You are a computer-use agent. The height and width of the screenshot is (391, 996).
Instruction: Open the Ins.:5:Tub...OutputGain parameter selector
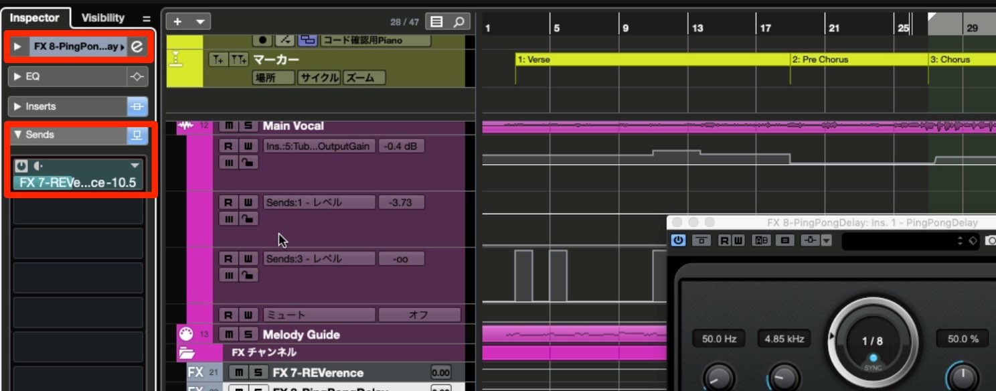pos(319,146)
